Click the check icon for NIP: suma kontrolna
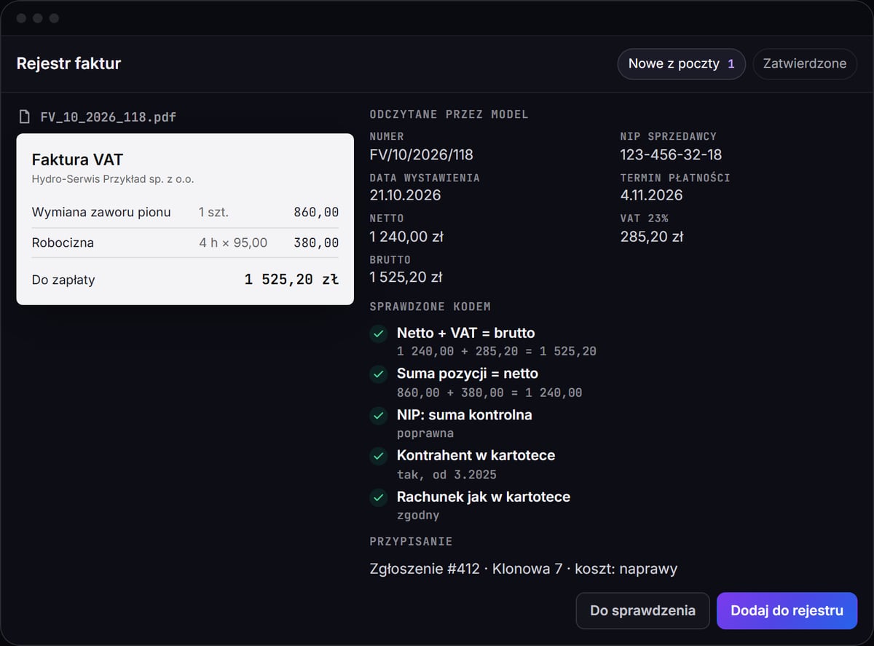The width and height of the screenshot is (874, 646). coord(378,415)
